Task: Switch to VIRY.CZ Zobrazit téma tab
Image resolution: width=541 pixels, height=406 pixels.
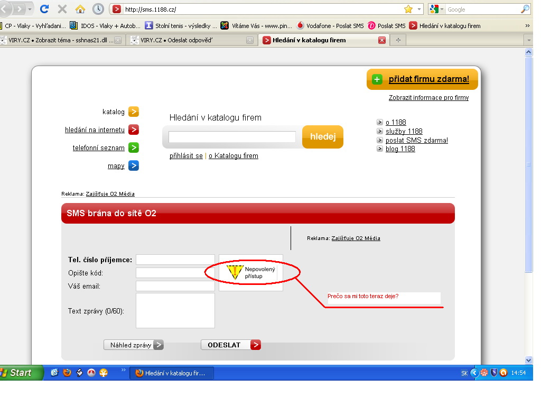Action: point(61,40)
